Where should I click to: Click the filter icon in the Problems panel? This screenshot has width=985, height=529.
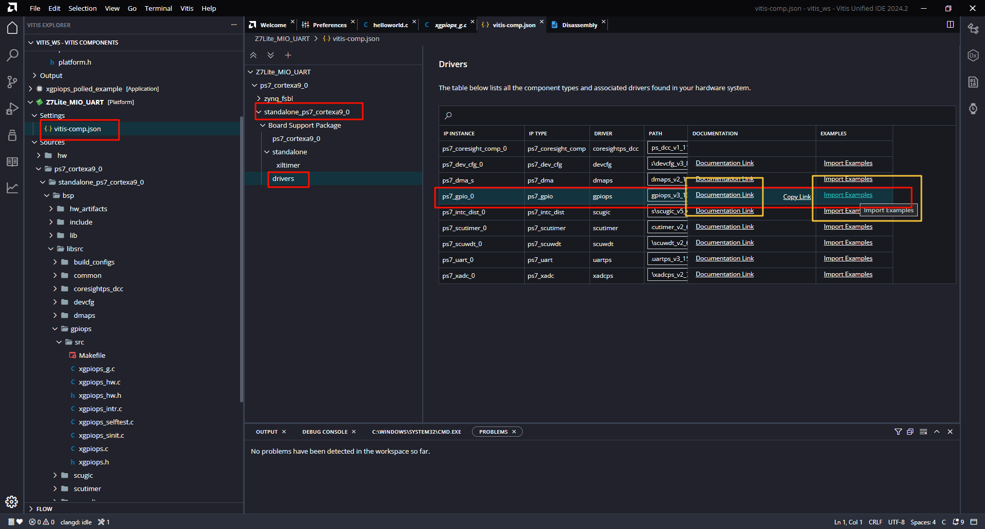click(898, 432)
